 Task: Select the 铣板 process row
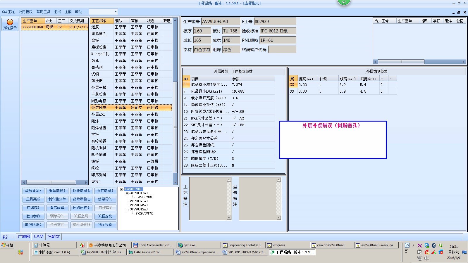131,162
